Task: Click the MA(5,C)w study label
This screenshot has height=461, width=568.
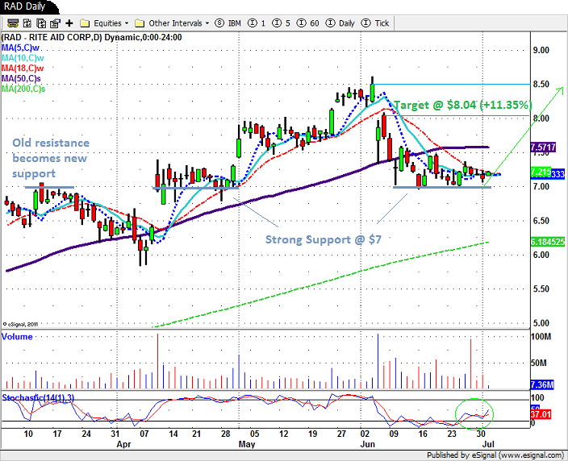Action: (x=20, y=48)
